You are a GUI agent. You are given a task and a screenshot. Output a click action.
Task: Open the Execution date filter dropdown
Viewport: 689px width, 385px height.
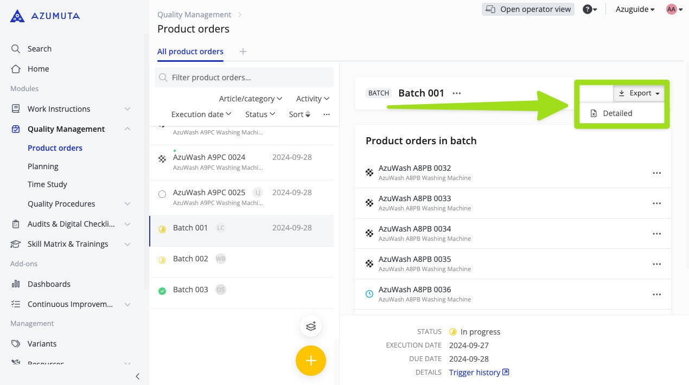click(x=201, y=114)
